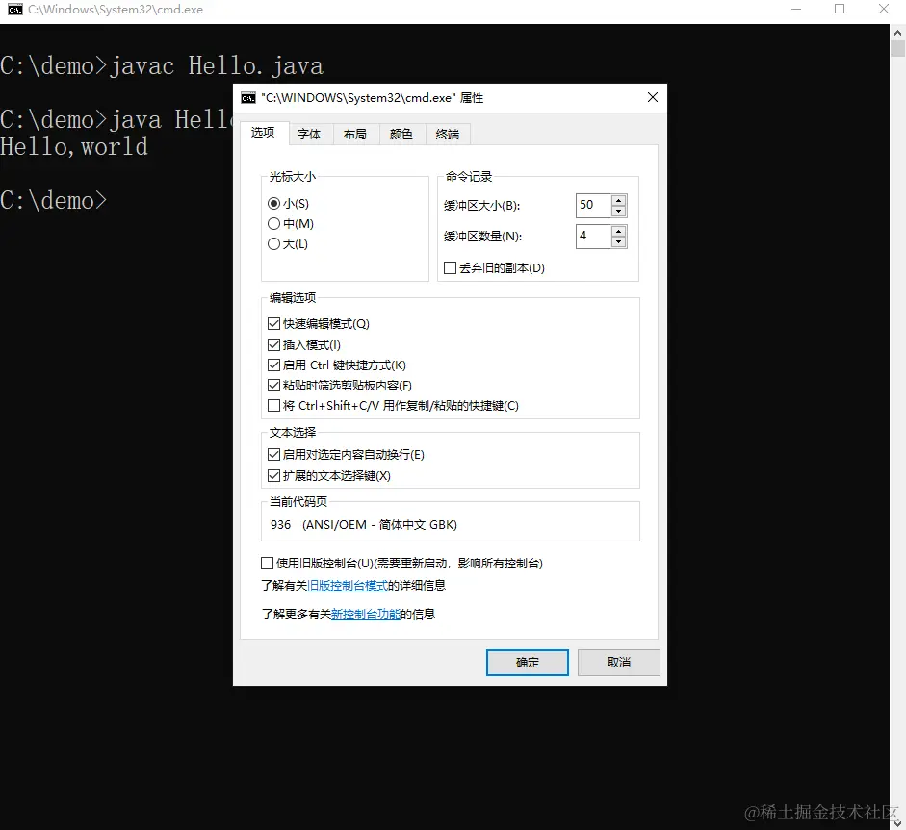Click the 确定 button to confirm settings
906x830 pixels.
pos(527,662)
